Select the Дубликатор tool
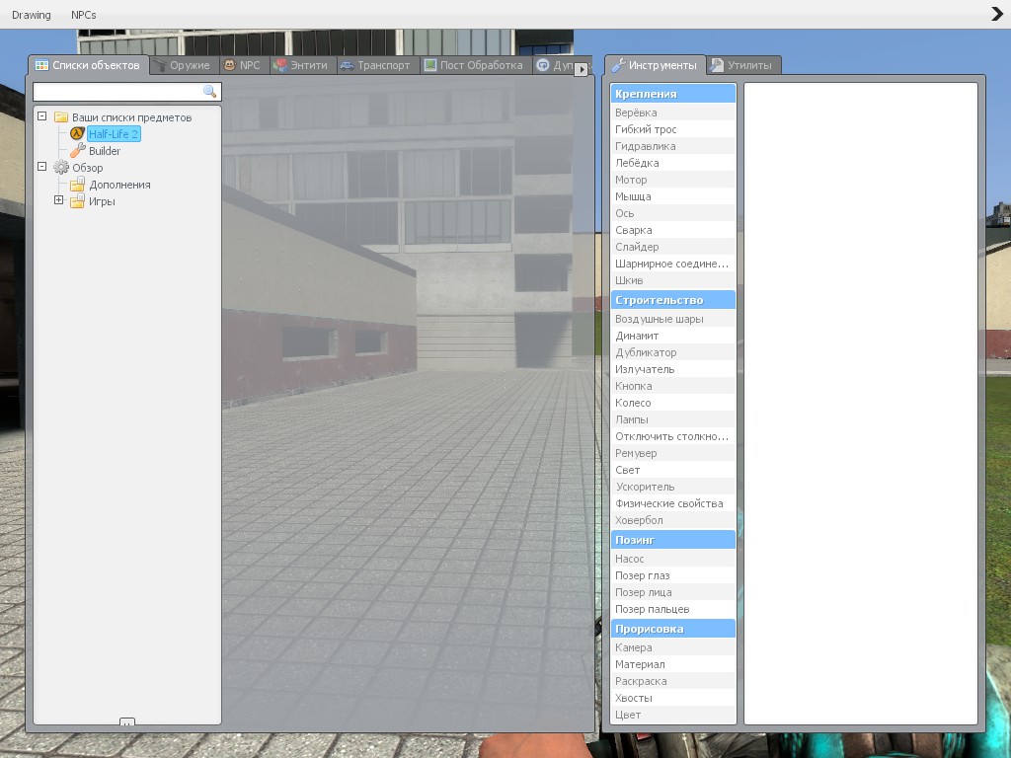The width and height of the screenshot is (1011, 758). 646,352
